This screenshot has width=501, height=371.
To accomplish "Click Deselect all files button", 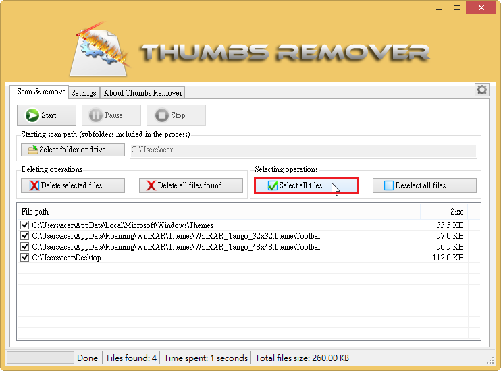I will [425, 185].
